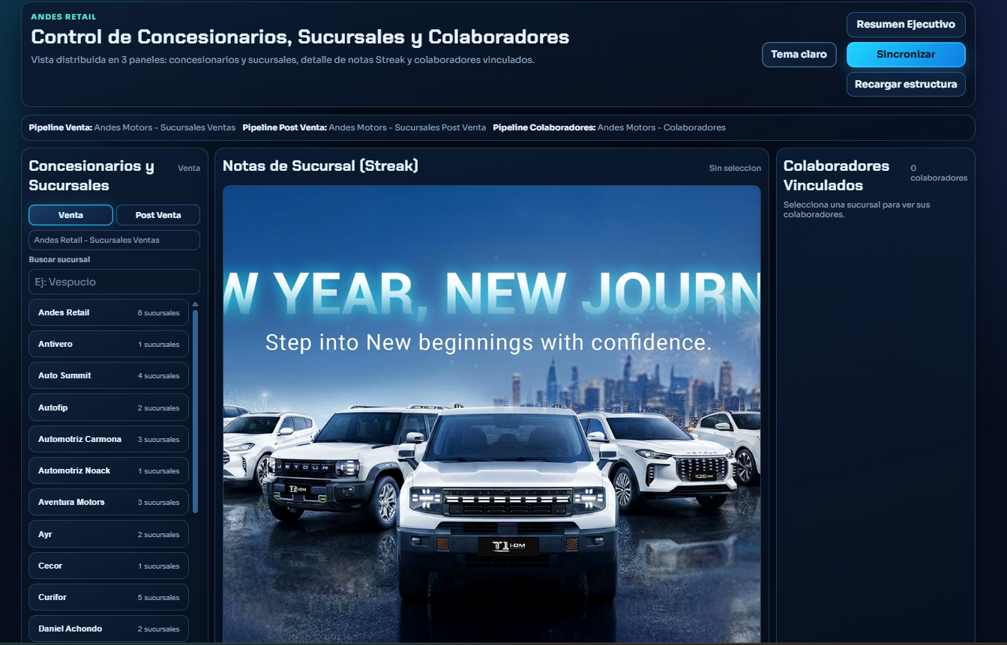
Task: Open Automotriz Carmona's 3 sucursales
Action: (108, 439)
